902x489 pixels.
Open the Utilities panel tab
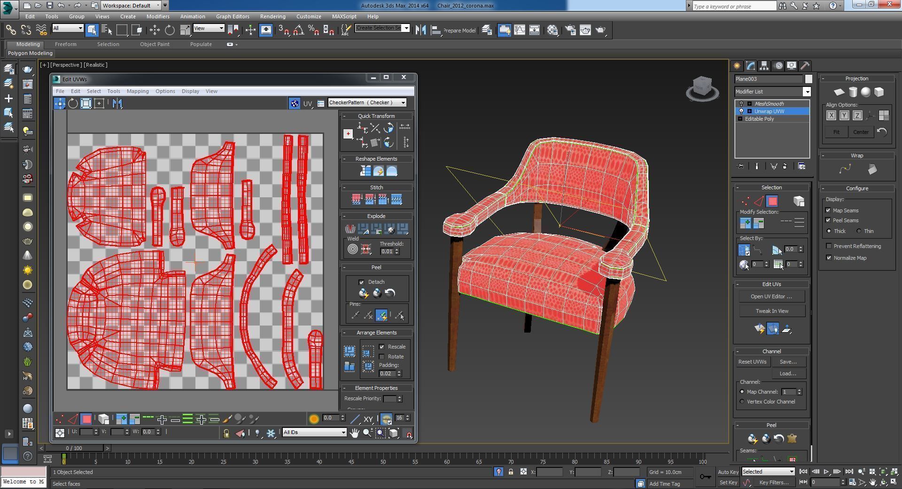[x=805, y=66]
